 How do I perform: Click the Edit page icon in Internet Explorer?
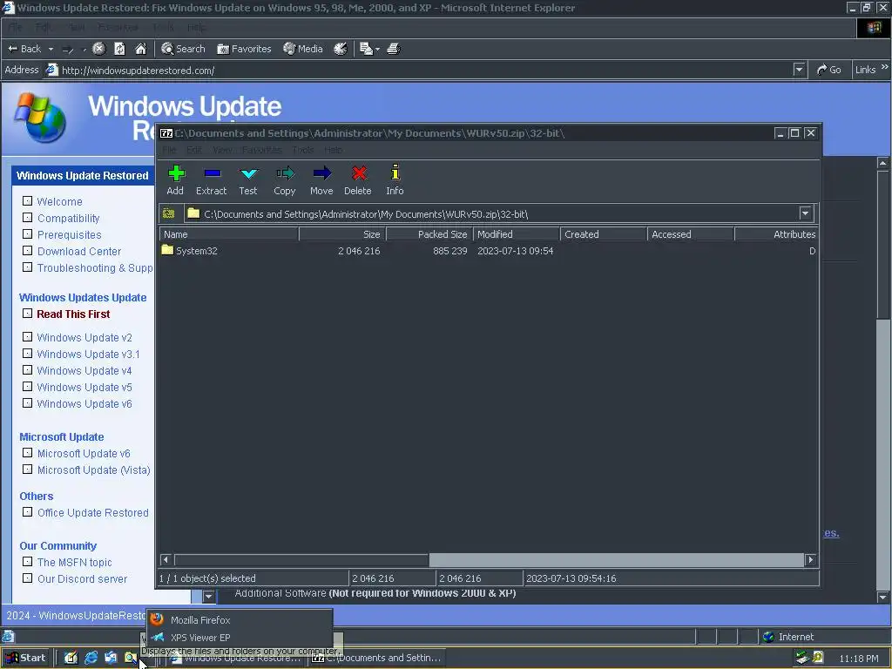point(366,49)
